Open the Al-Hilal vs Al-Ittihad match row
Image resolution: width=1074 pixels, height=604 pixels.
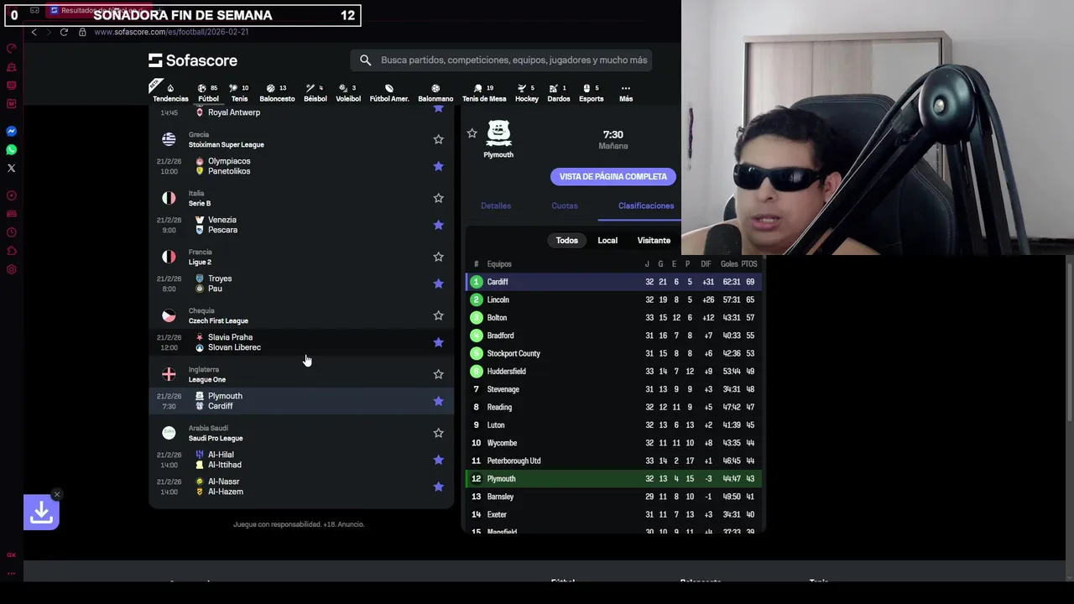click(301, 460)
